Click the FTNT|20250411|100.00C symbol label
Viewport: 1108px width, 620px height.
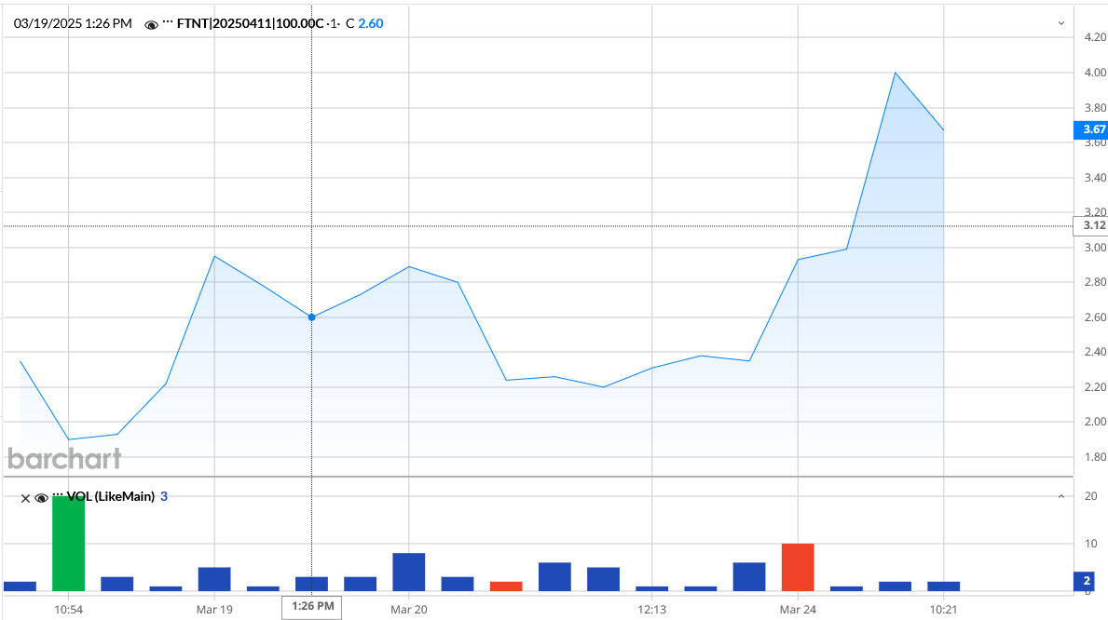[251, 23]
